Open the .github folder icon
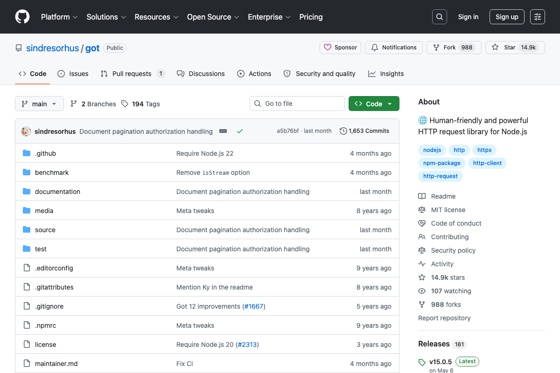This screenshot has height=373, width=560. tap(27, 153)
